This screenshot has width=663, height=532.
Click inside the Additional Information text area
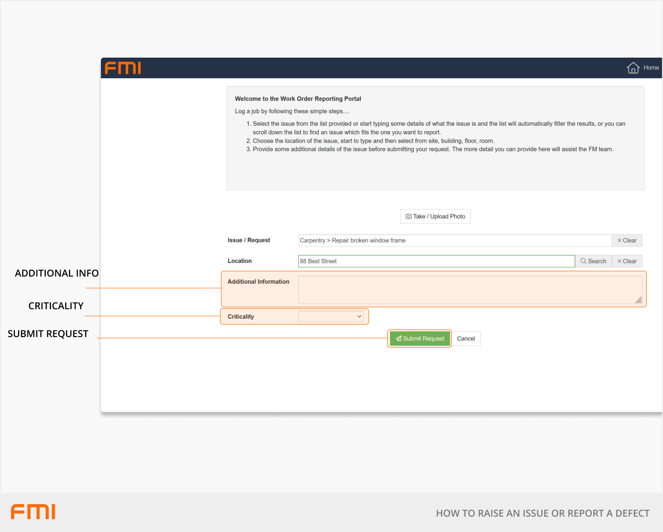(x=470, y=289)
